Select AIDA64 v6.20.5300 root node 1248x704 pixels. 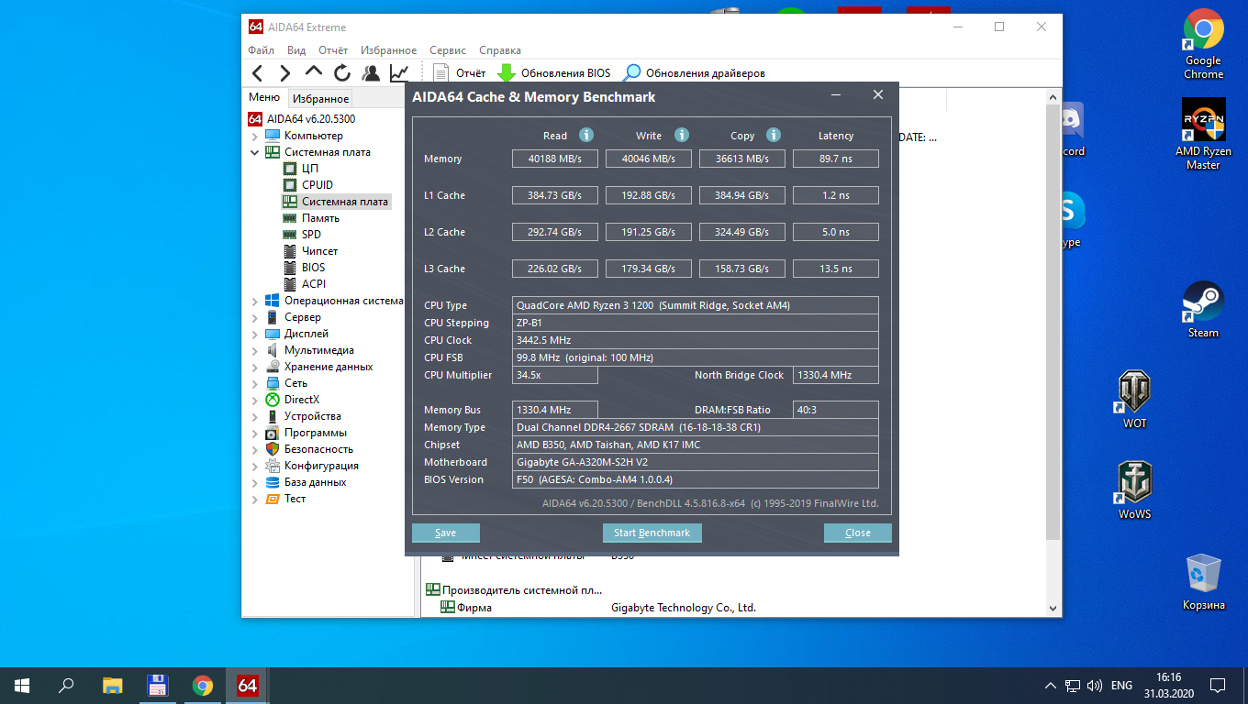click(302, 119)
